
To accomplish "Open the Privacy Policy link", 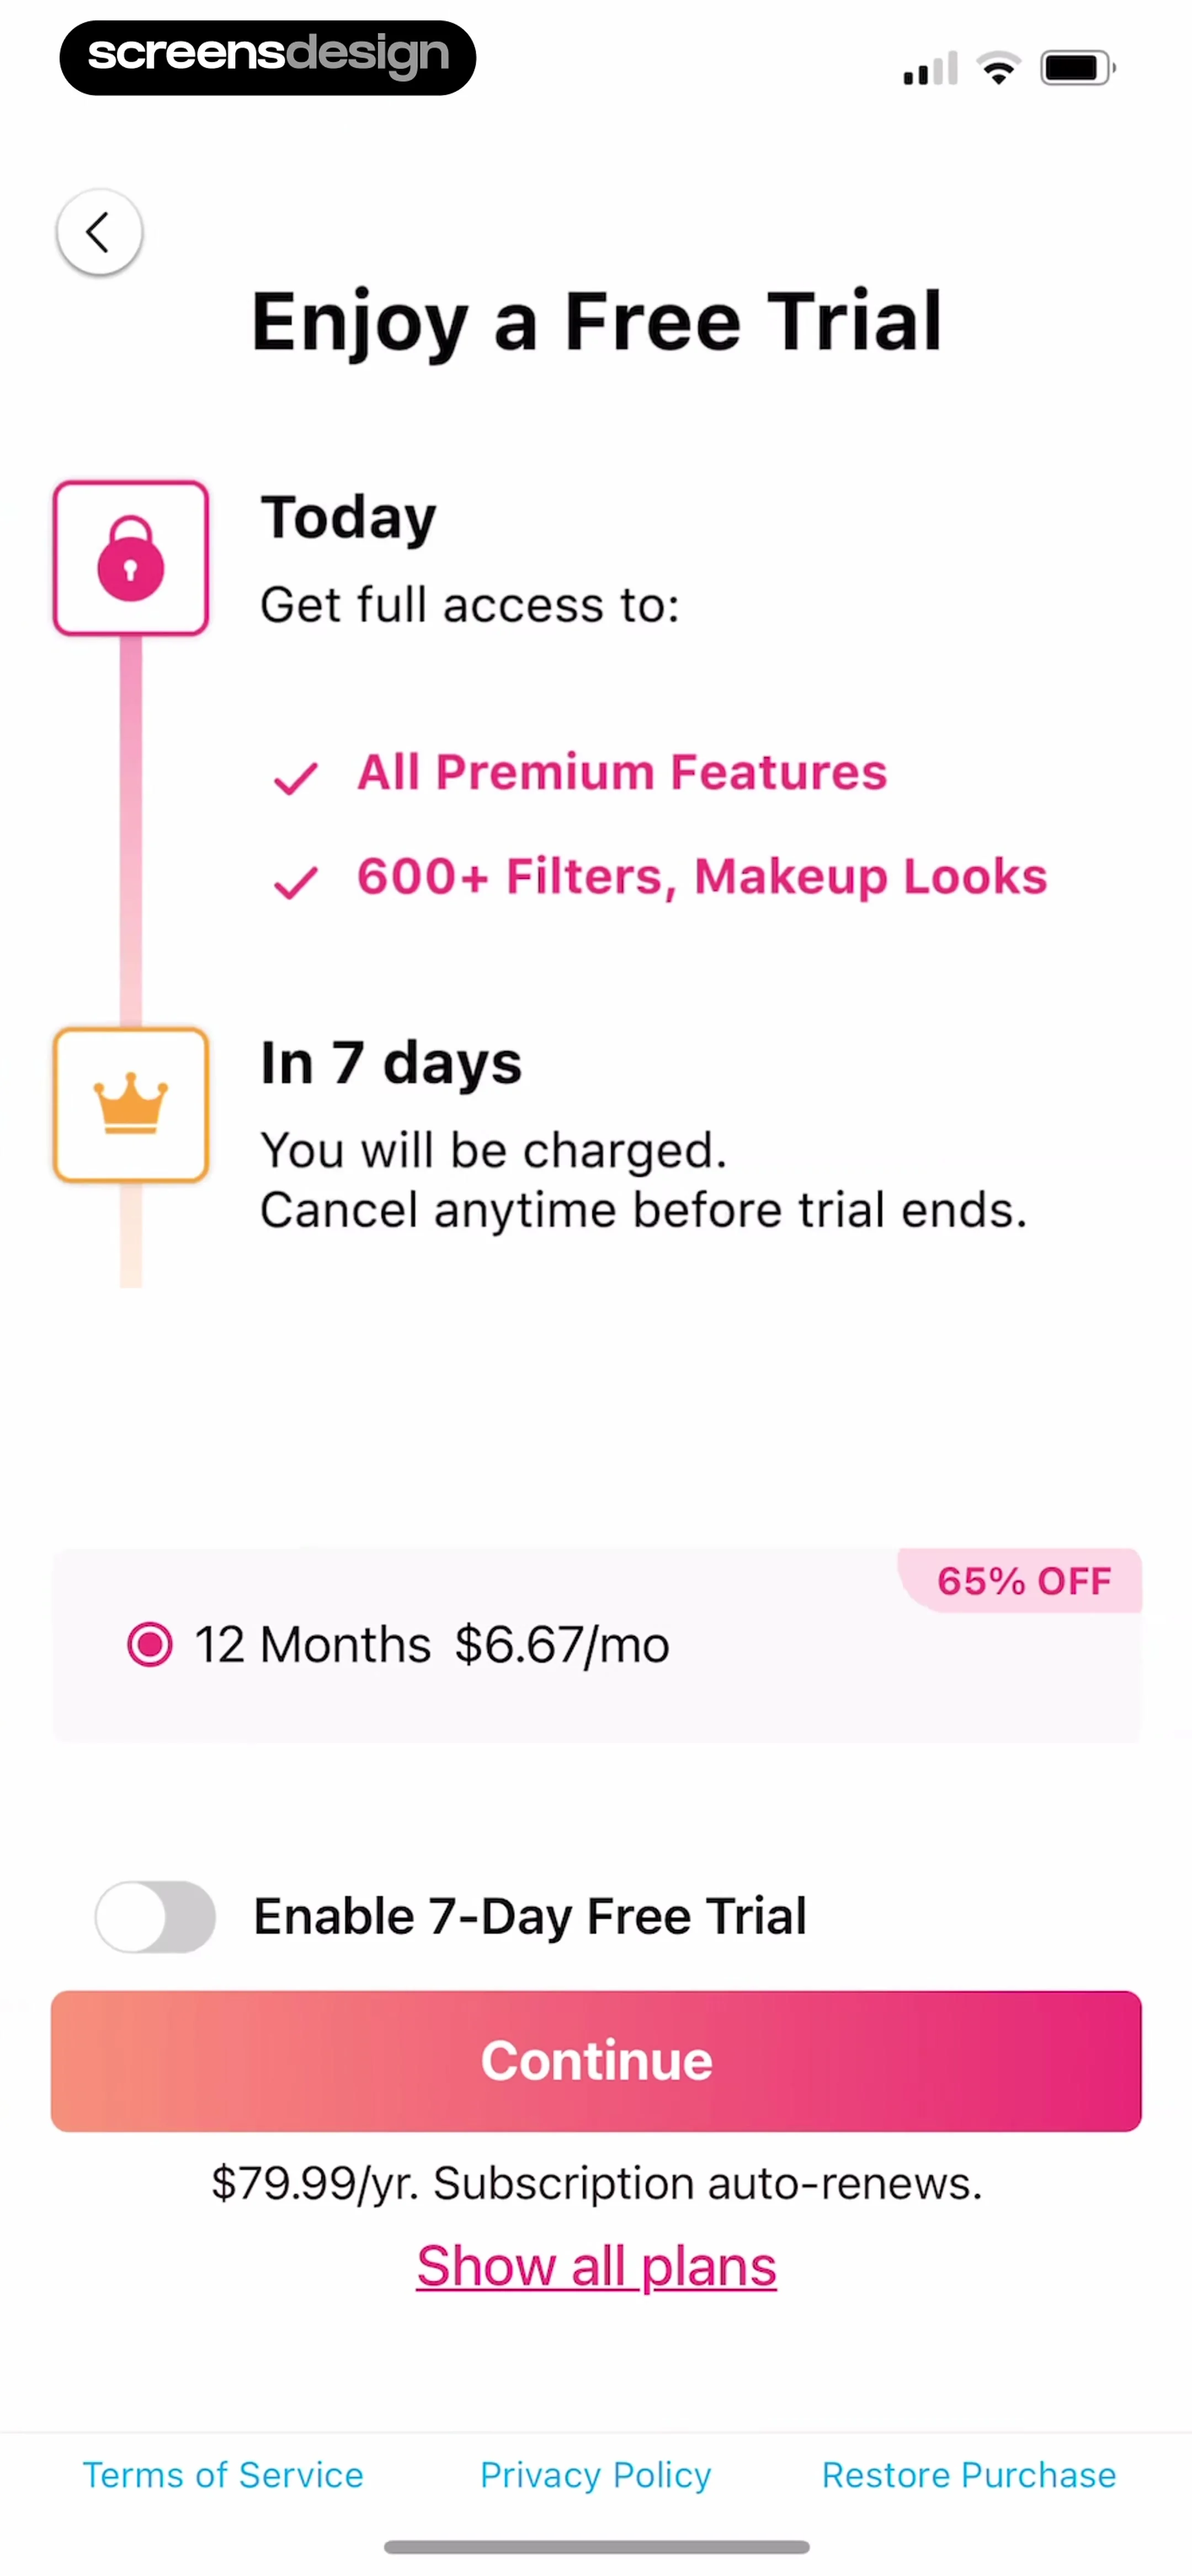I will click(595, 2475).
